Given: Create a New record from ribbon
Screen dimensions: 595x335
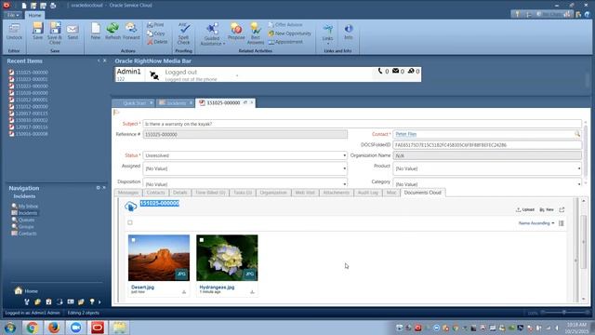Looking at the screenshot, I should [96, 31].
